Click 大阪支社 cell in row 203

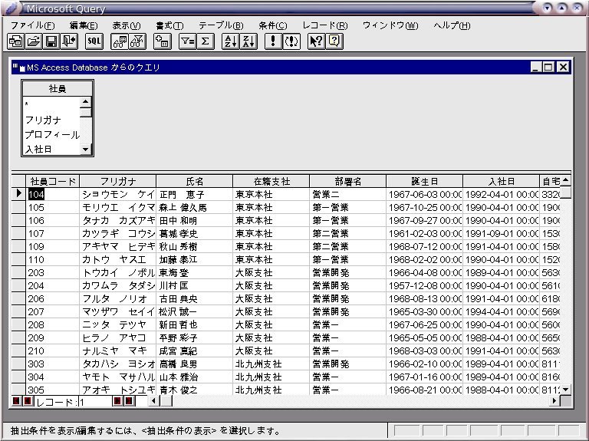271,273
